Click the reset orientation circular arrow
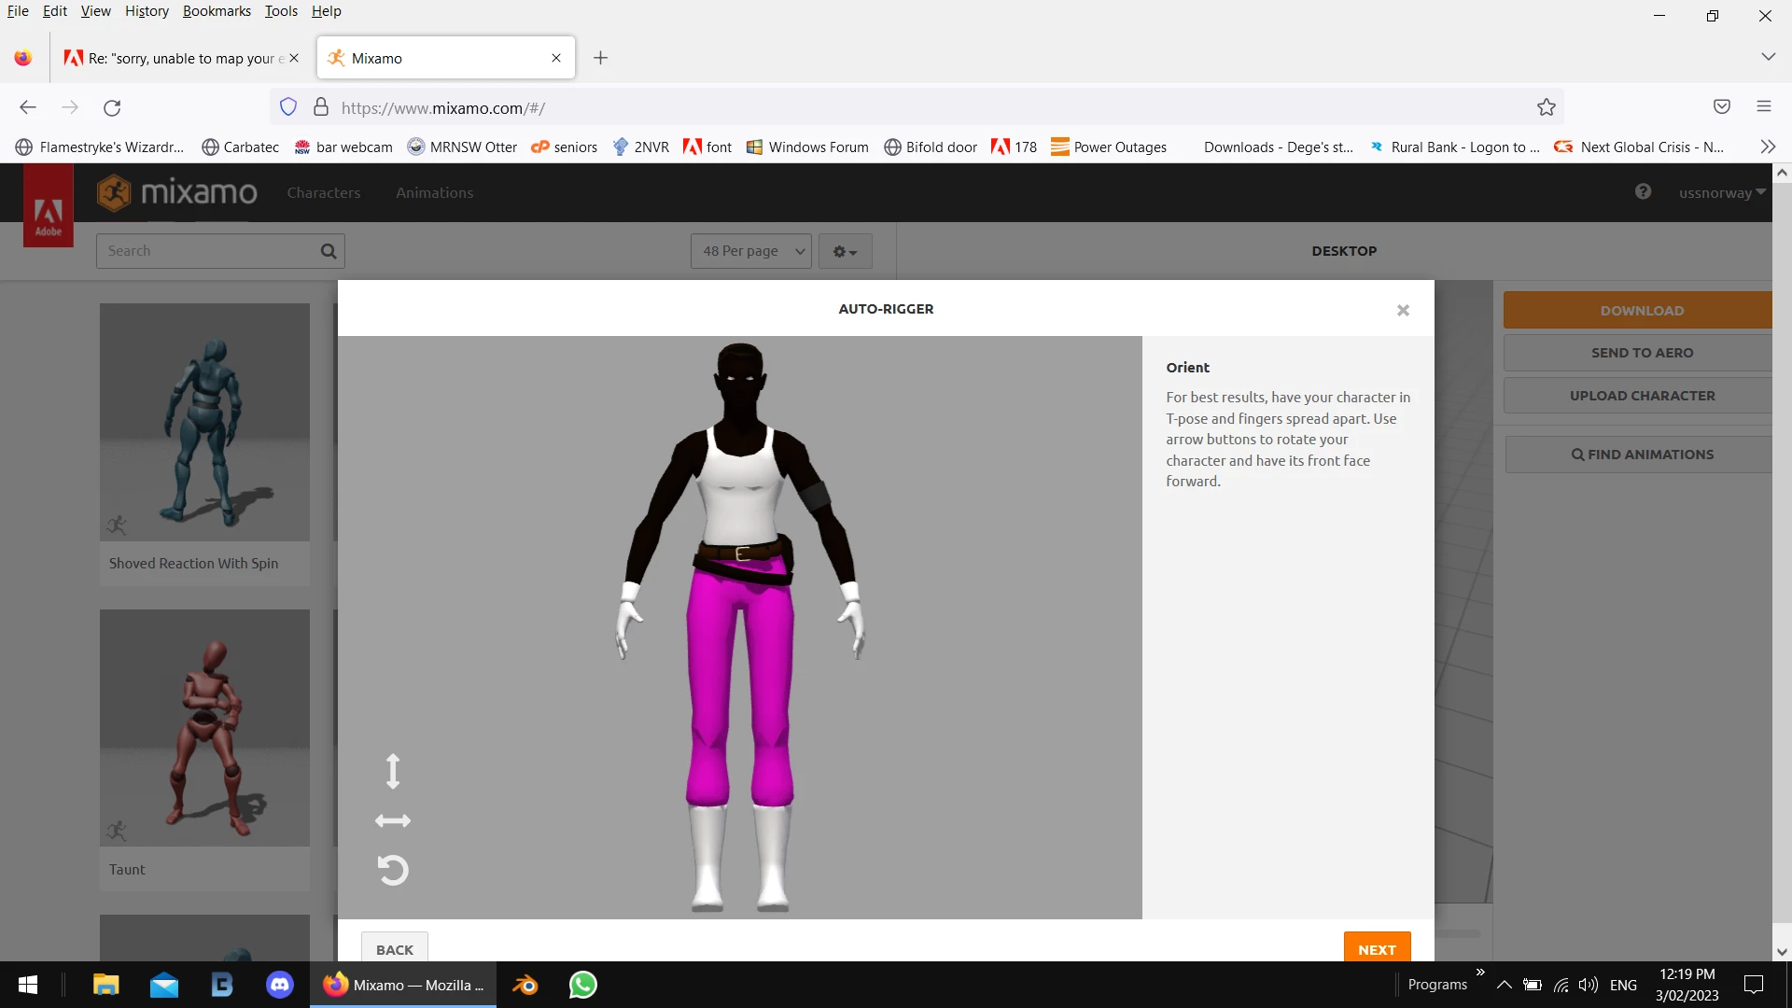The width and height of the screenshot is (1792, 1008). click(393, 871)
